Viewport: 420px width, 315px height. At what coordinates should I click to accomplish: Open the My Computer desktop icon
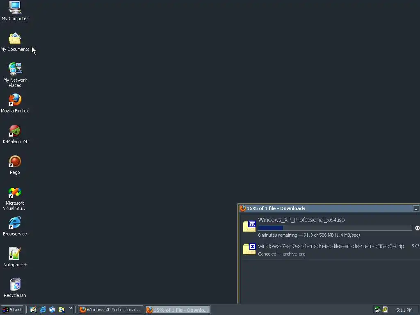(15, 11)
